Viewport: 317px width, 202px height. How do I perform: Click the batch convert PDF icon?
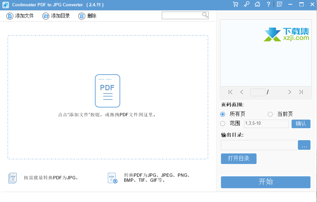[x=13, y=178]
